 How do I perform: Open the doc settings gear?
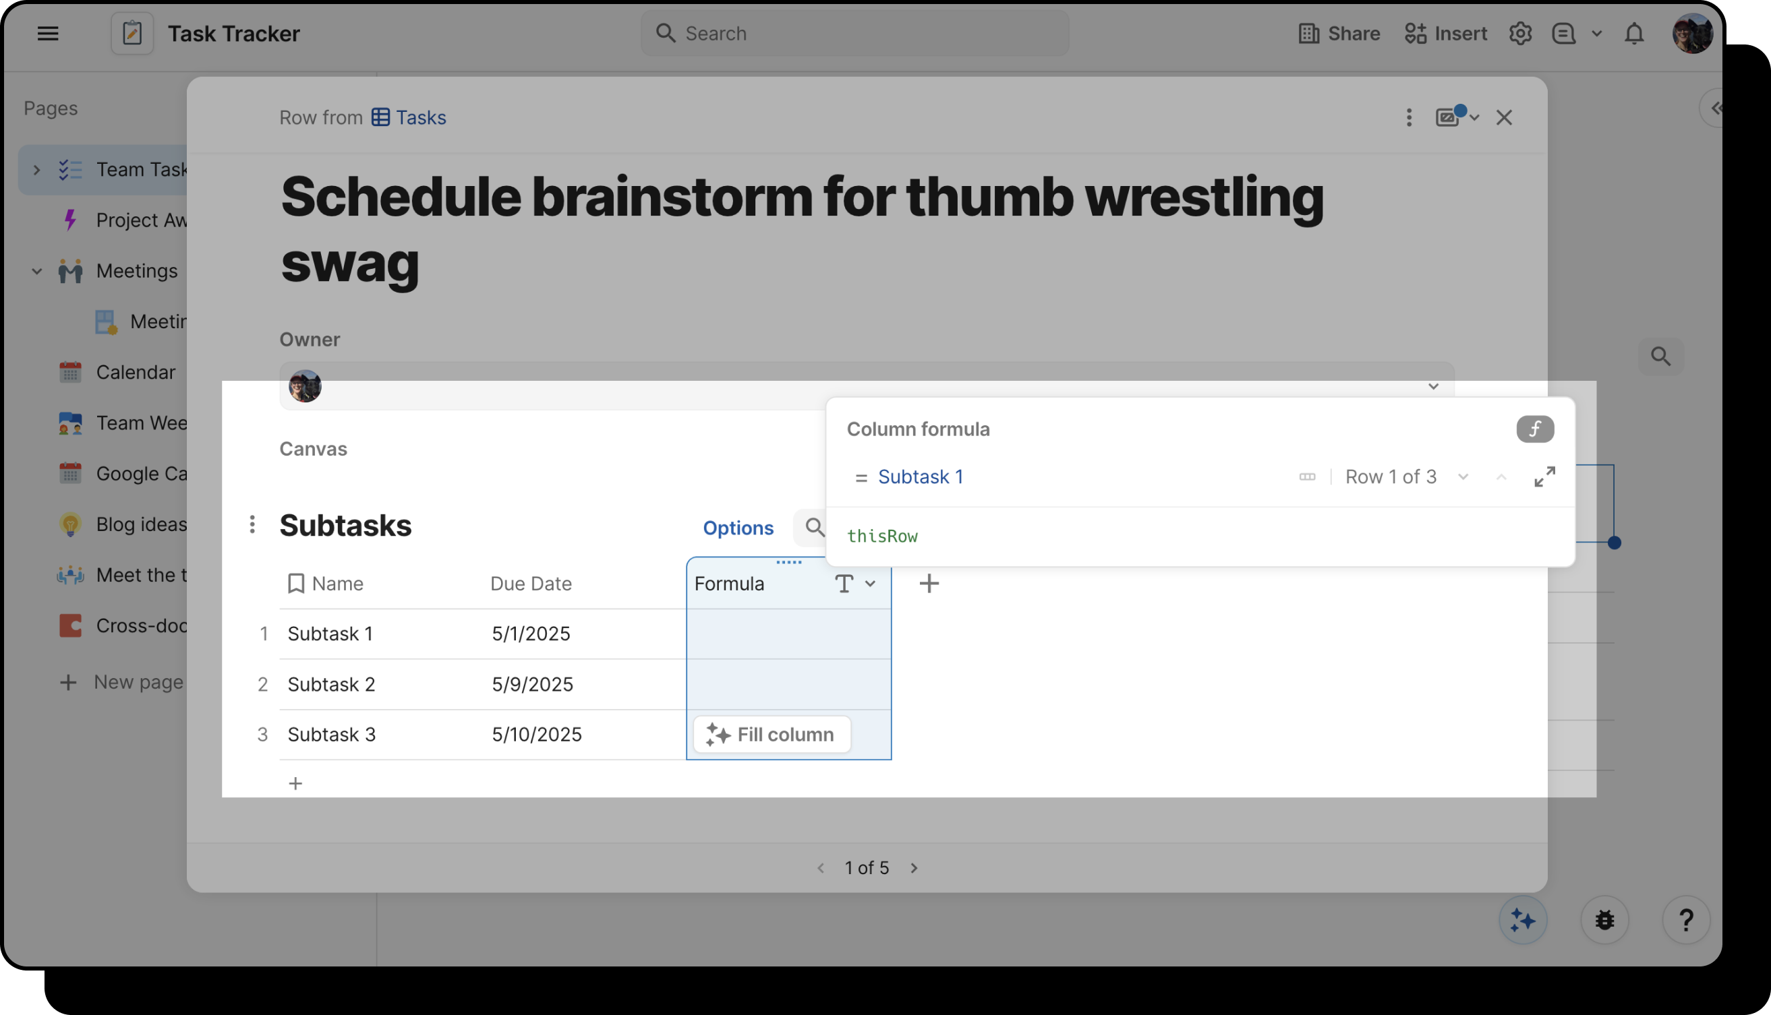pos(1520,34)
